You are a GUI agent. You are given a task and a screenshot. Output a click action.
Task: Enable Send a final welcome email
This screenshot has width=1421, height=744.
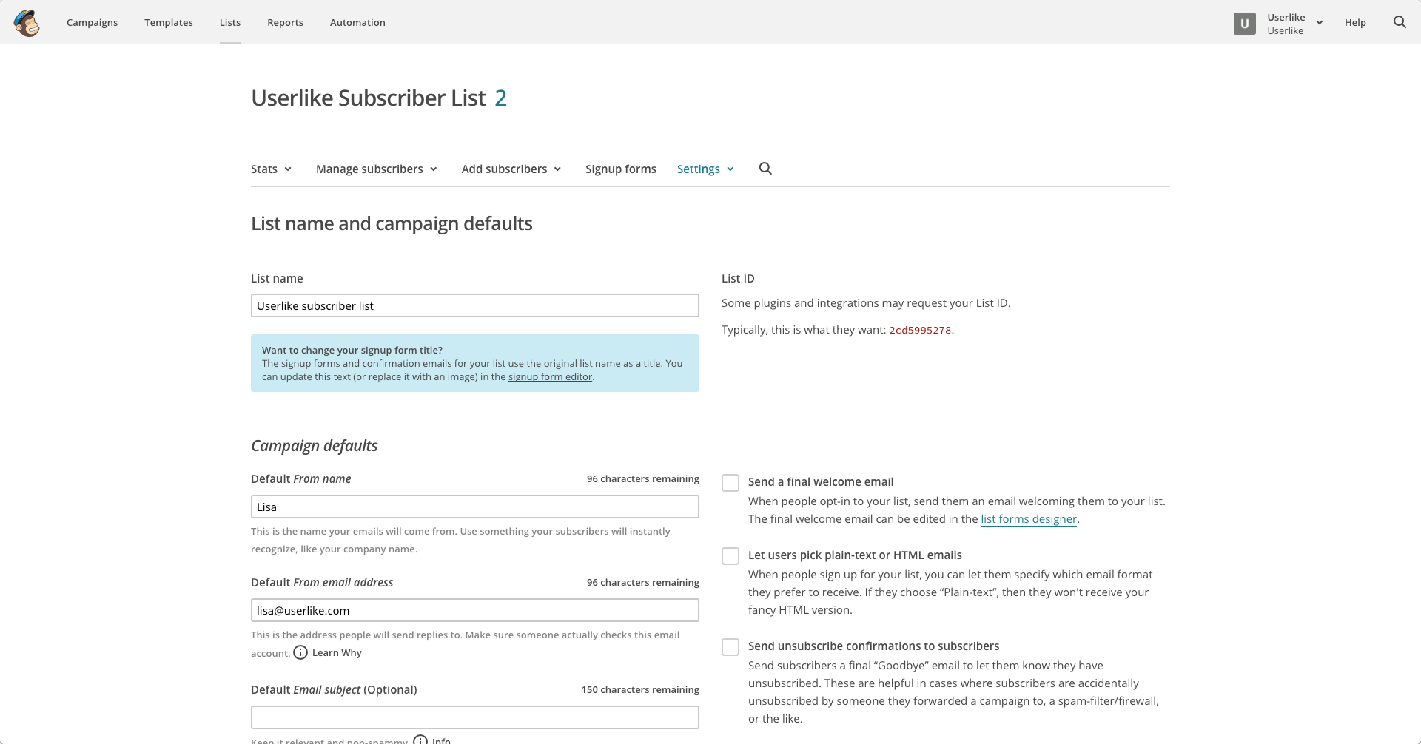730,483
